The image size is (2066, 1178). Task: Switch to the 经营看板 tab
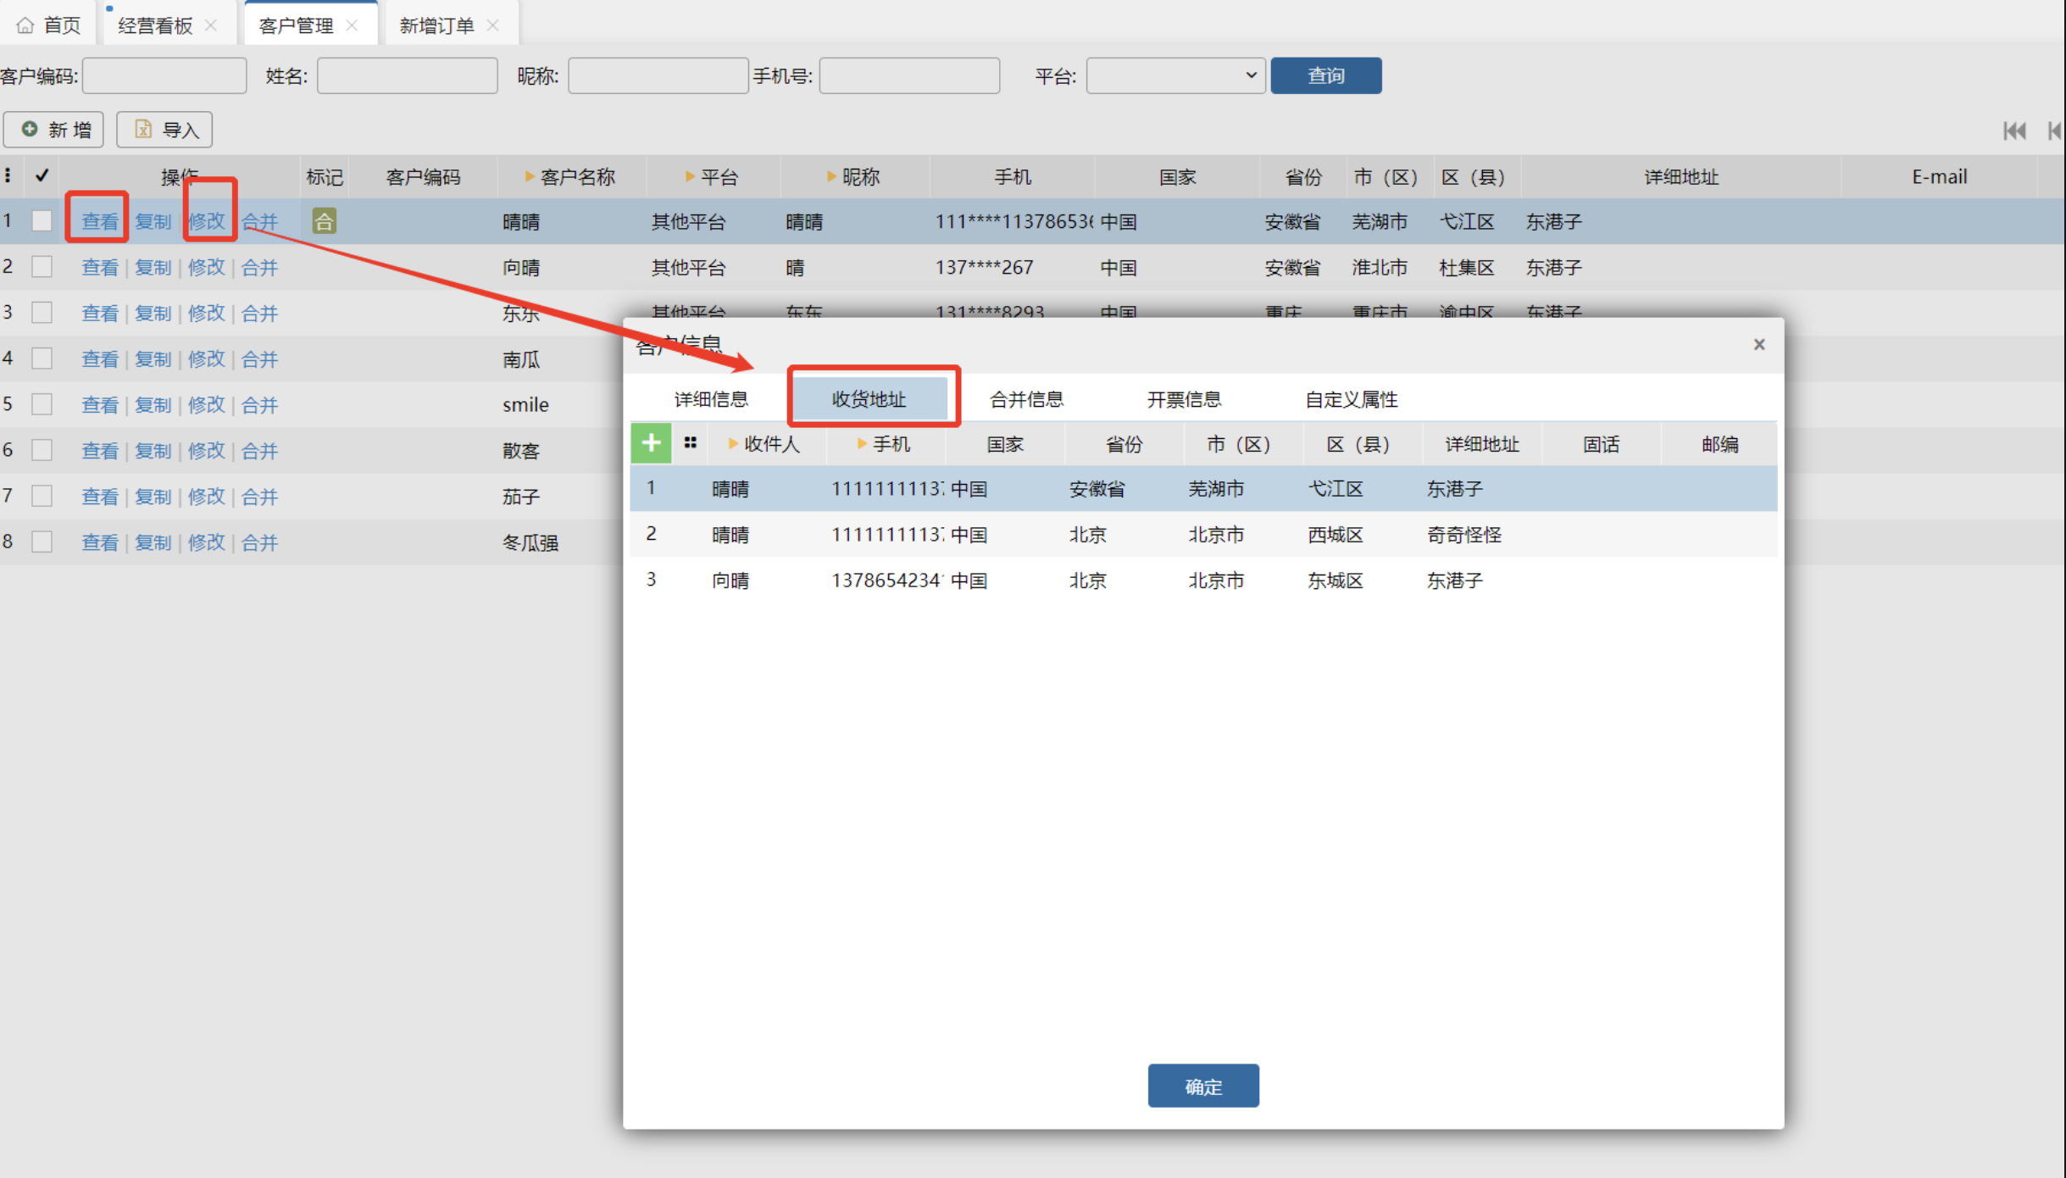pyautogui.click(x=156, y=25)
